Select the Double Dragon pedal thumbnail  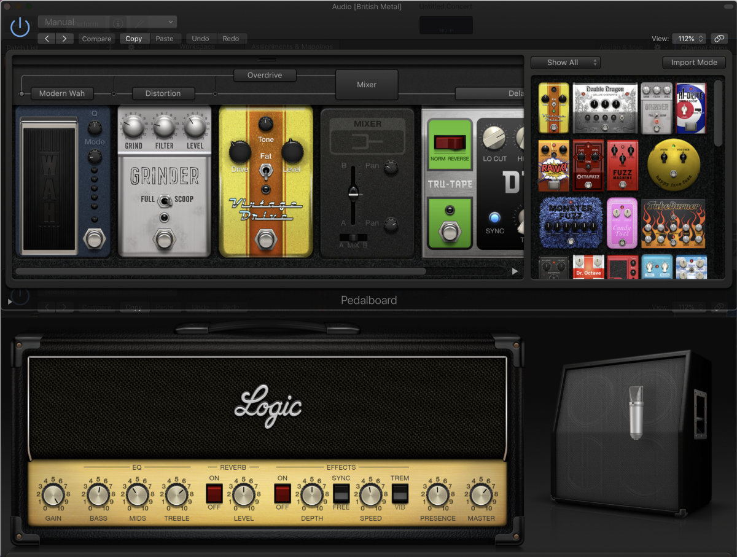point(604,108)
